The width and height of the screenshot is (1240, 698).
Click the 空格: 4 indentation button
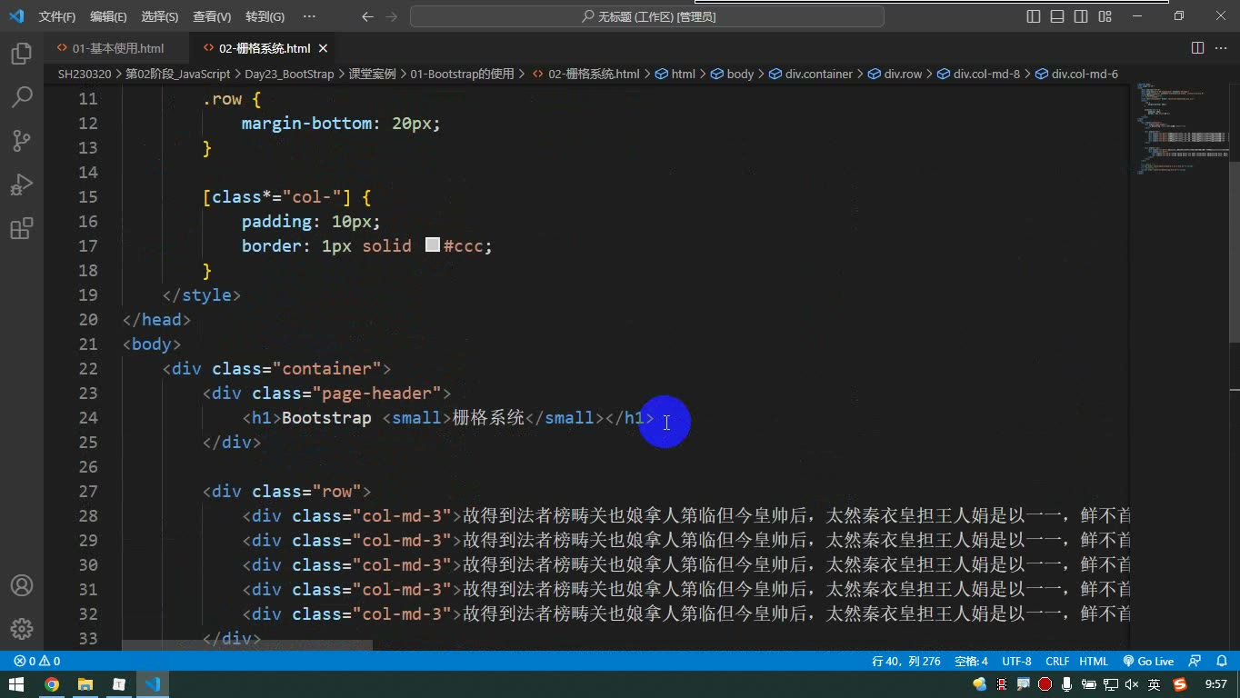coord(971,662)
